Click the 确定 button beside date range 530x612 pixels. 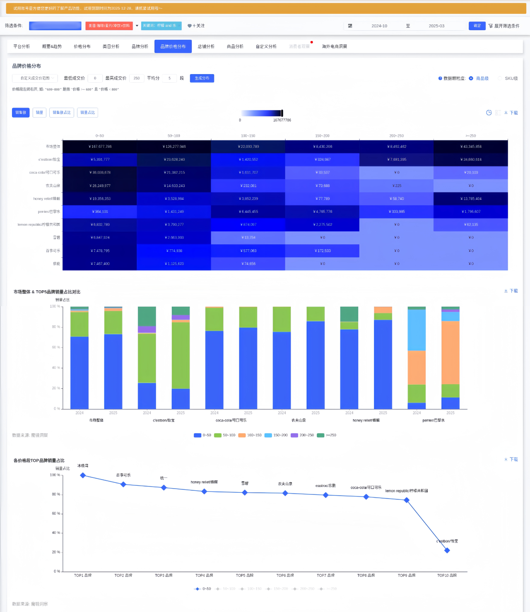coord(477,26)
